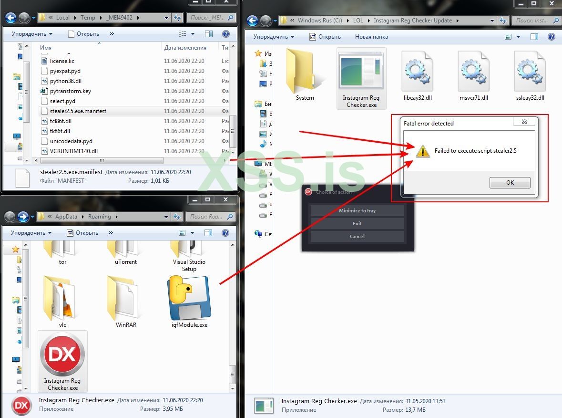Click Открыть in Instagram Reg Checker Update window
562x418 pixels.
pyautogui.click(x=325, y=37)
